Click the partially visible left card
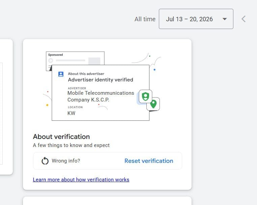 [x=6, y=107]
